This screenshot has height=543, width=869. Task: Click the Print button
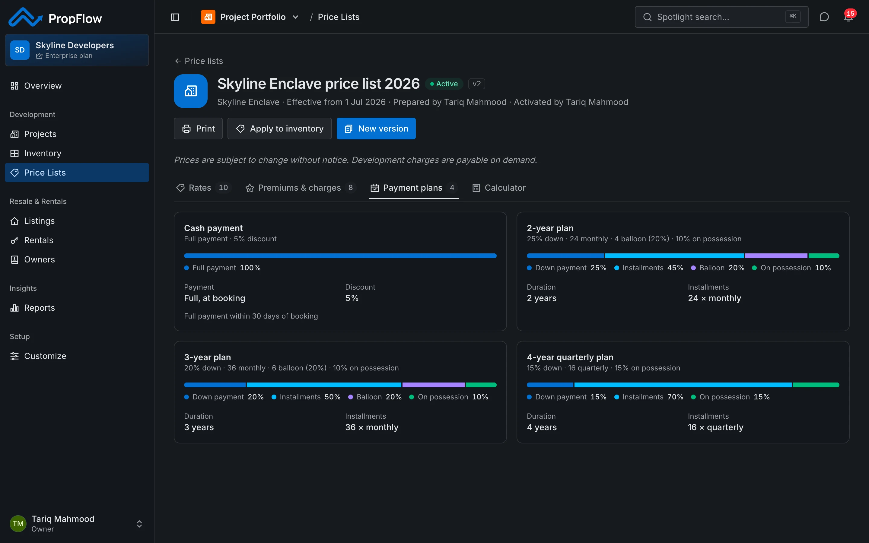point(198,129)
